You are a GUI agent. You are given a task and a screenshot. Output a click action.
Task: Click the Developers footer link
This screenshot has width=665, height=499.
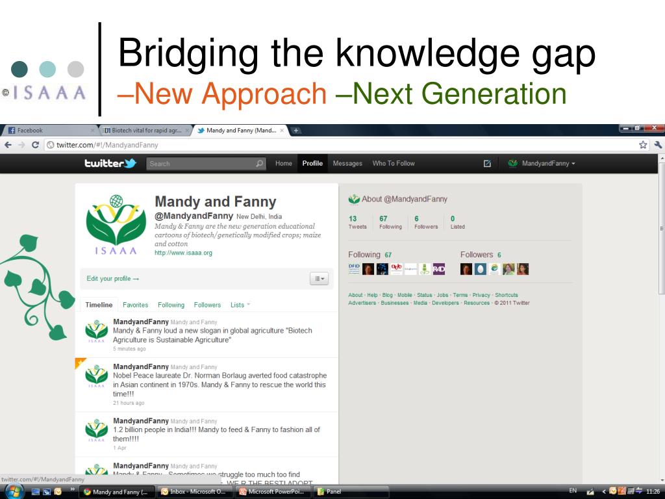point(445,303)
